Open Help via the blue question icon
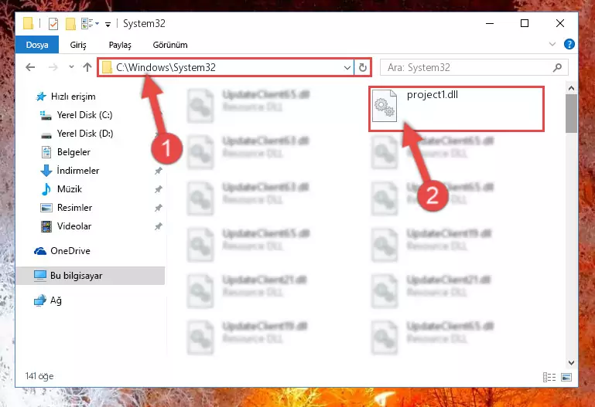The image size is (595, 407). [569, 44]
